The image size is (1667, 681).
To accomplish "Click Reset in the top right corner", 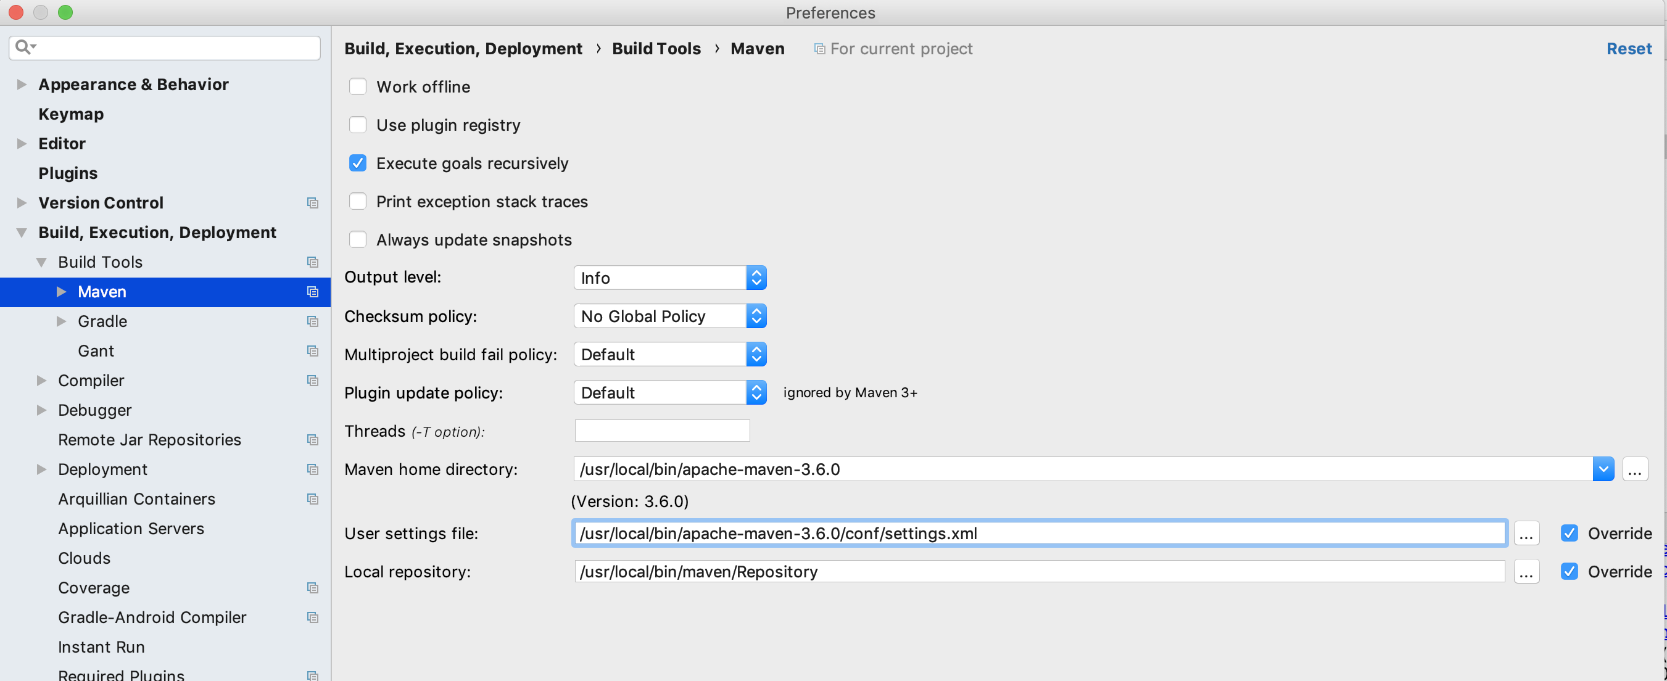I will (1628, 49).
